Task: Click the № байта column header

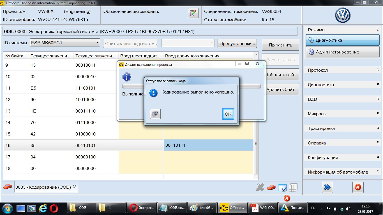Action: pos(16,56)
